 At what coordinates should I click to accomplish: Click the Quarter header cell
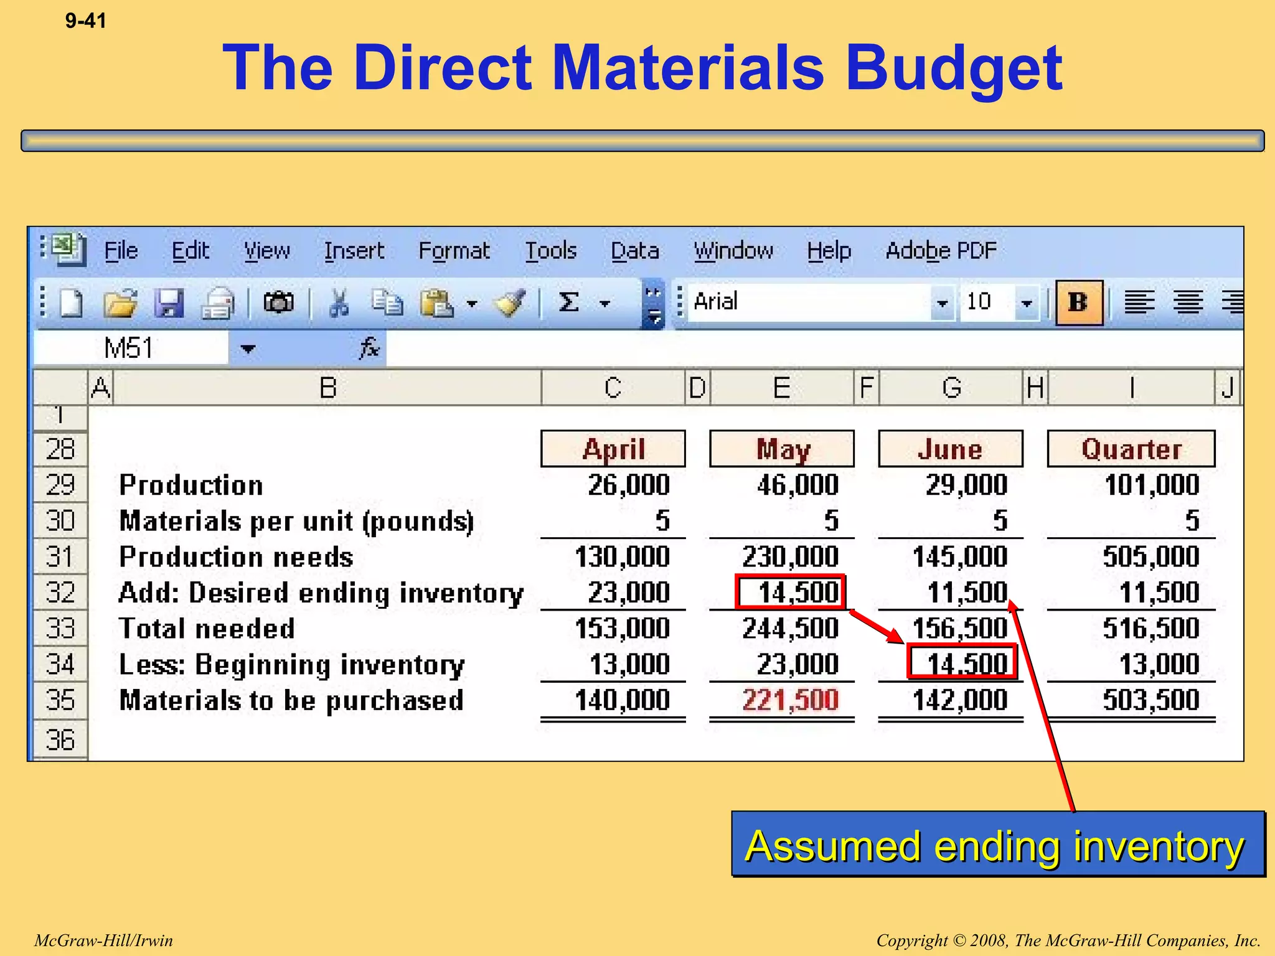(x=1131, y=449)
